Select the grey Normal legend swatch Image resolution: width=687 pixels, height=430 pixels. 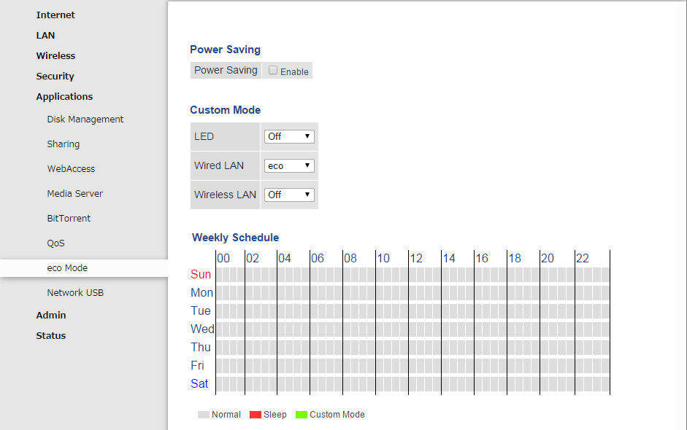203,415
